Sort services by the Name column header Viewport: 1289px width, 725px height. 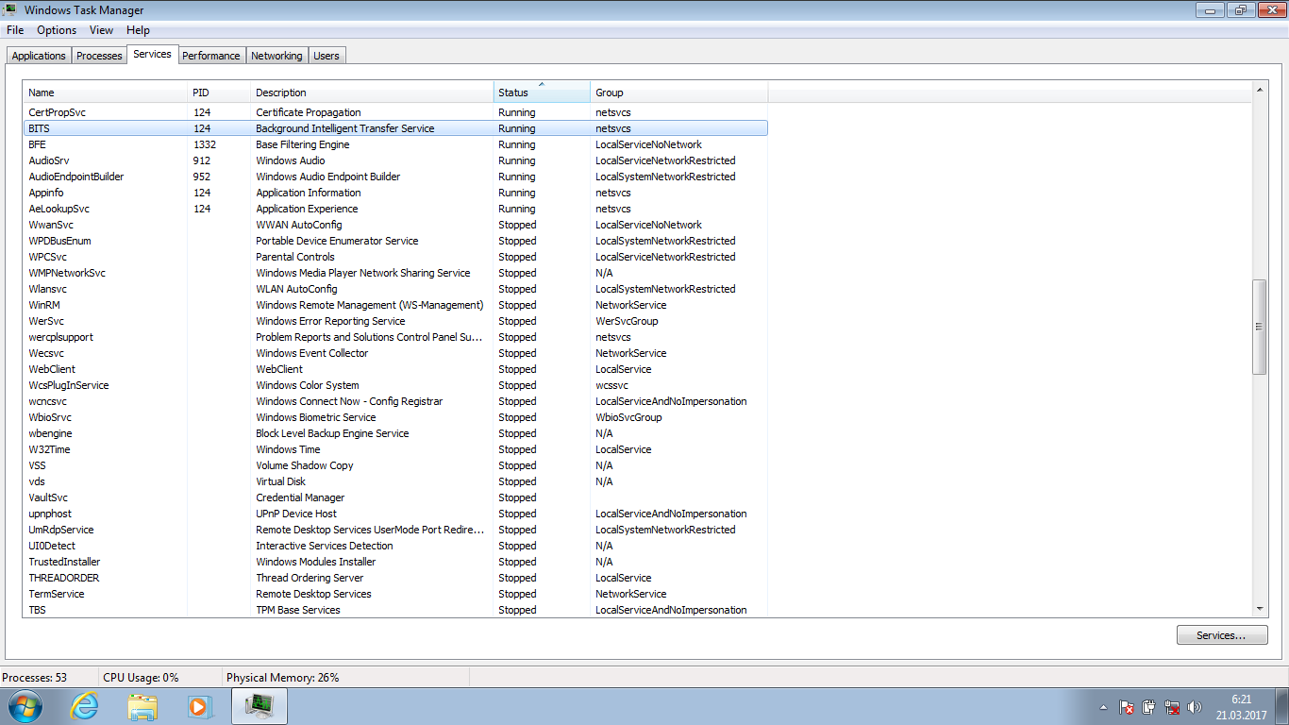(x=105, y=93)
